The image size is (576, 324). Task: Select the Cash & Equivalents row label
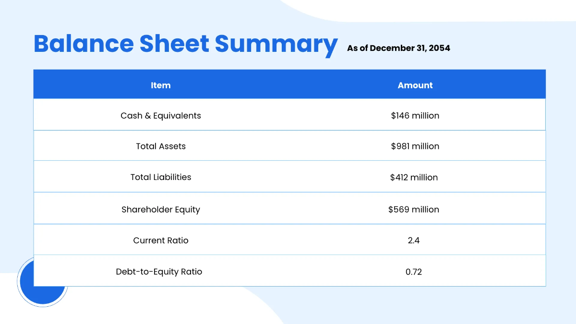point(161,115)
